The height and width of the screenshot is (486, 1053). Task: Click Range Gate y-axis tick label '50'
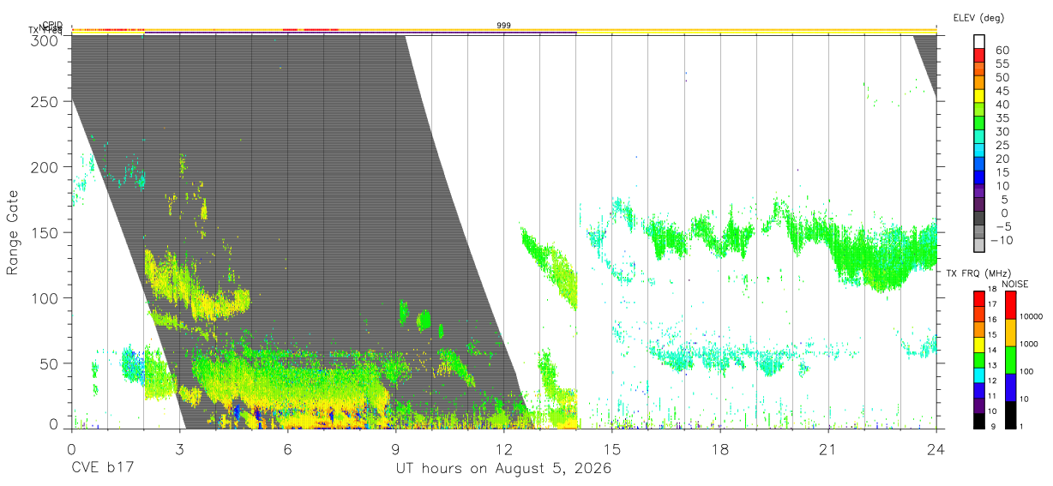(49, 363)
